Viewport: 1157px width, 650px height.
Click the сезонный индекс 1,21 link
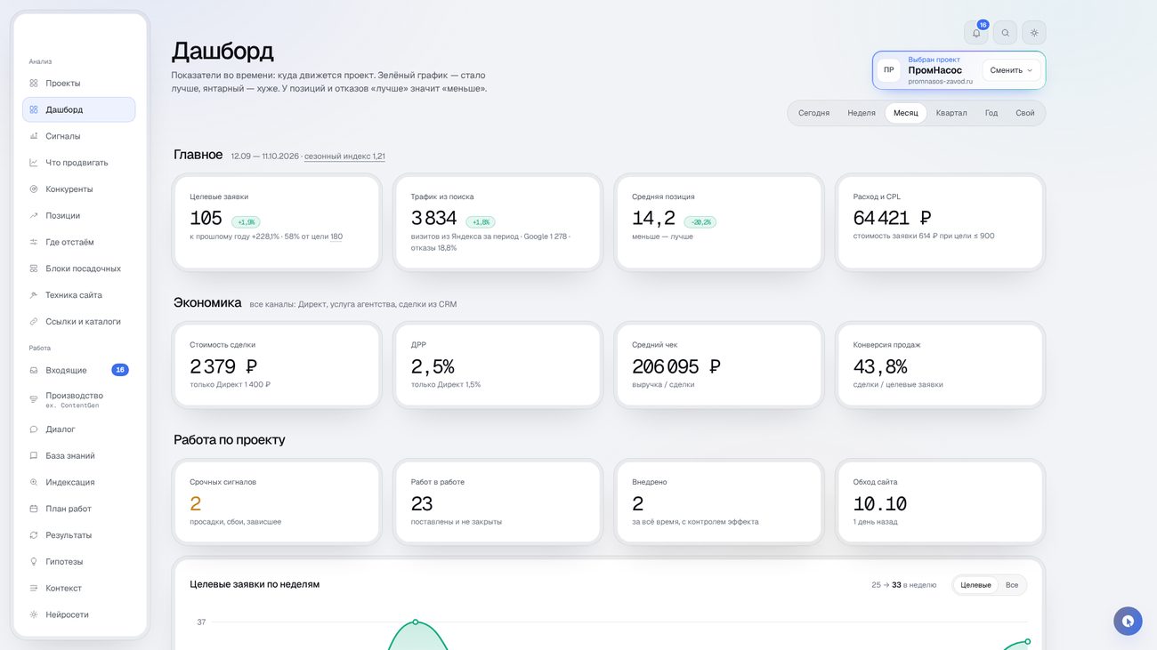[344, 156]
